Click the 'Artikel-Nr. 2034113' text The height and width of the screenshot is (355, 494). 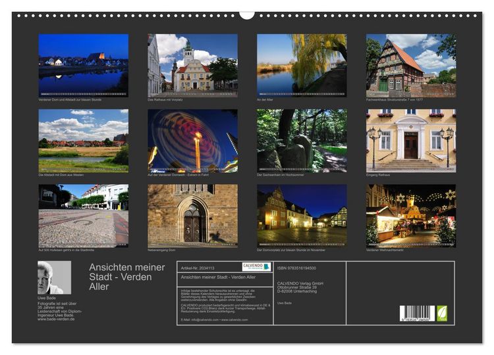[198, 268]
